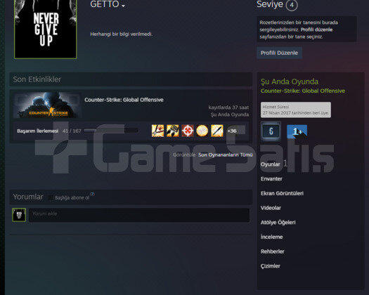Click the achievement progress bar, 41 / 167
The height and width of the screenshot is (295, 369).
(111, 131)
